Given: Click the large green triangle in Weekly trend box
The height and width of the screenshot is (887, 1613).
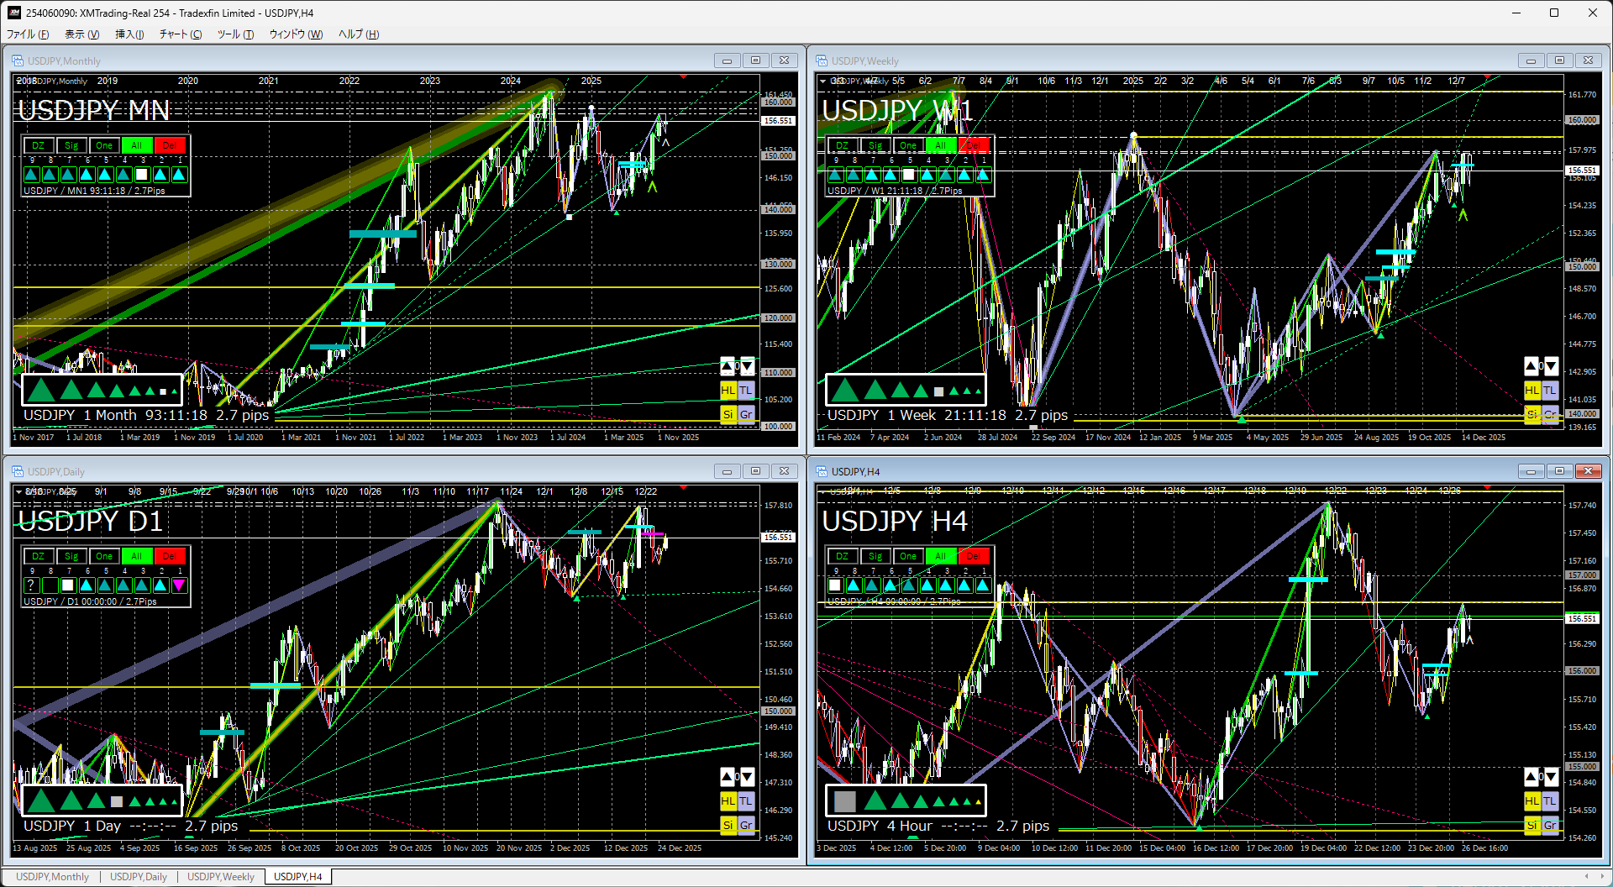Looking at the screenshot, I should [845, 390].
